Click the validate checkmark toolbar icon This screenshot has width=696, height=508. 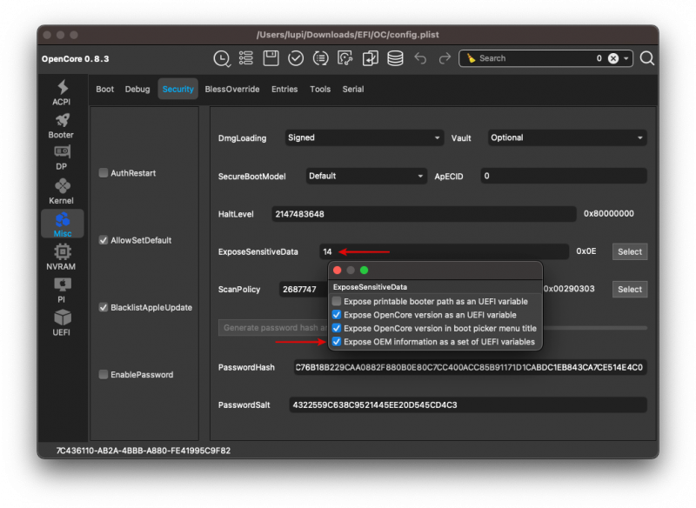(296, 58)
